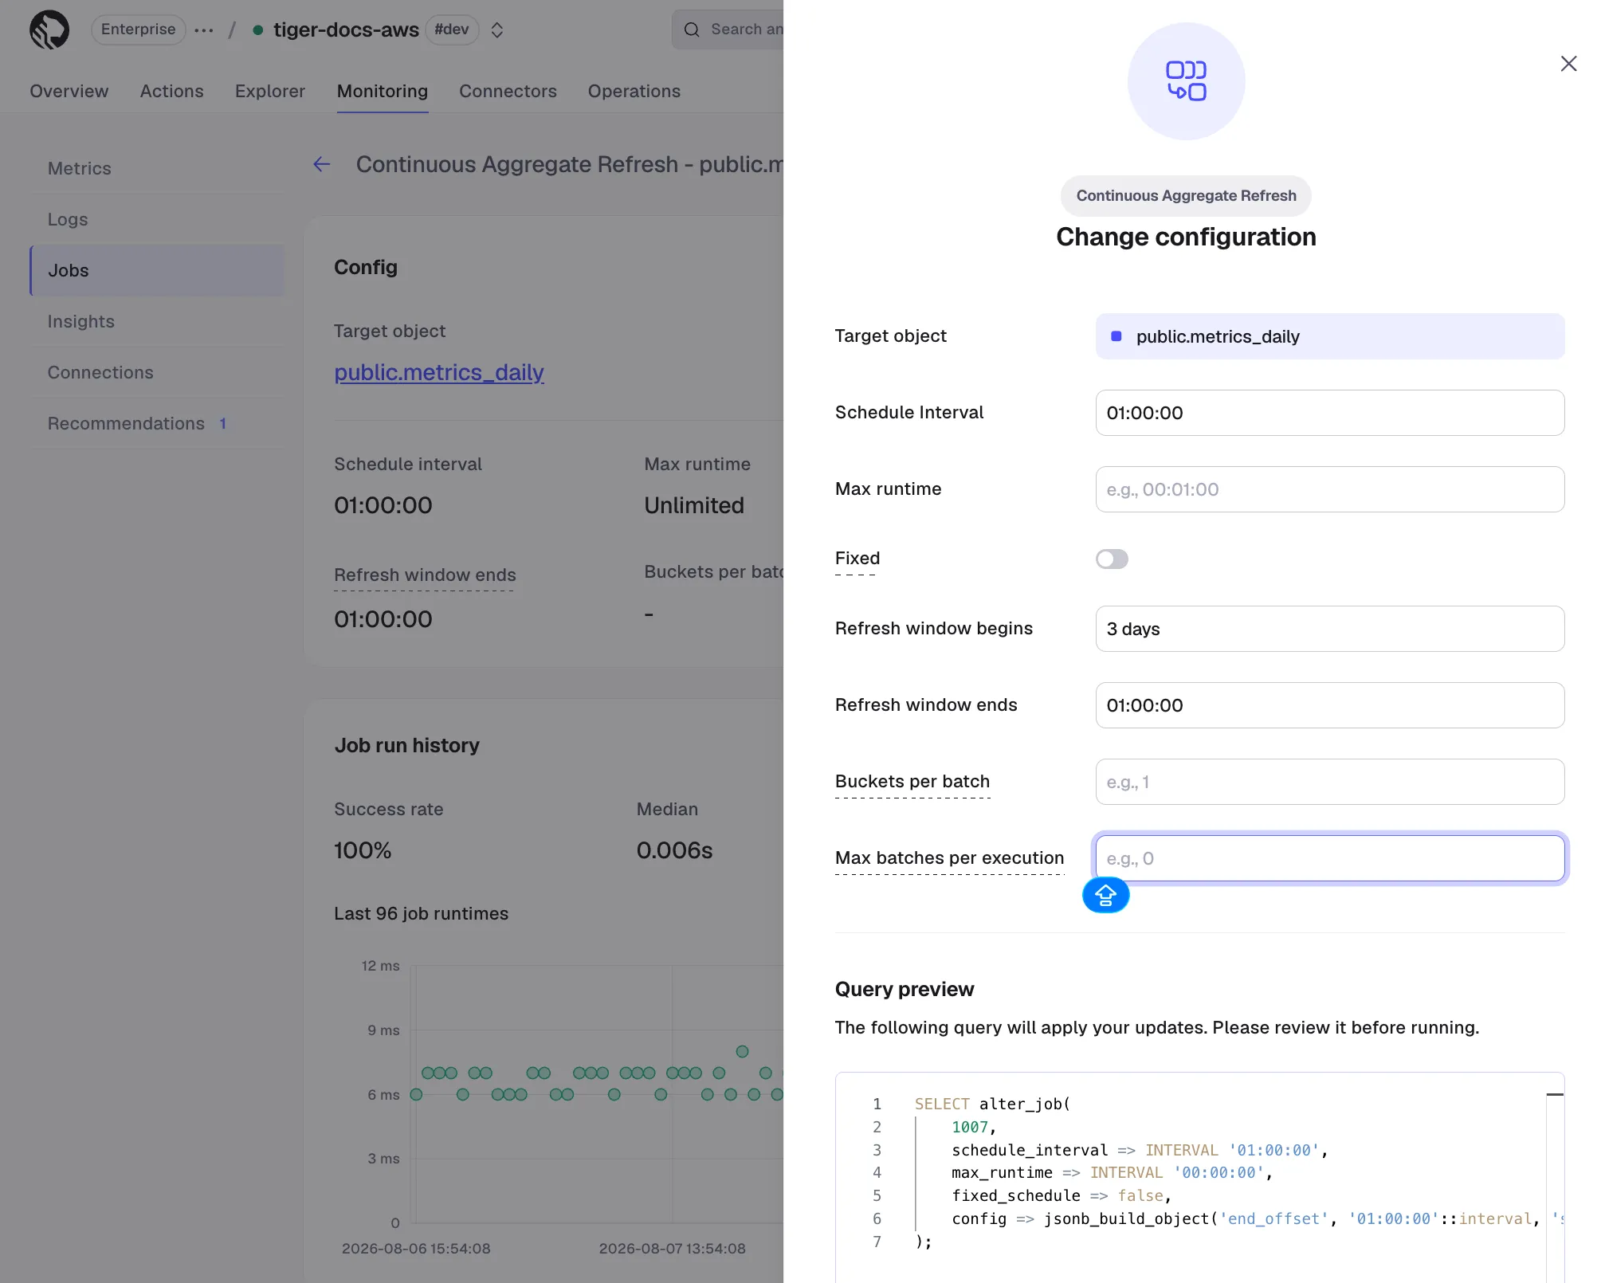The image size is (1605, 1283).
Task: Open the Actions tab
Action: [172, 91]
